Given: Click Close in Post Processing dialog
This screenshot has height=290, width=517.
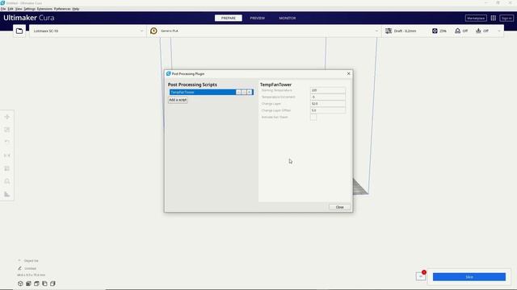Looking at the screenshot, I should 339,207.
